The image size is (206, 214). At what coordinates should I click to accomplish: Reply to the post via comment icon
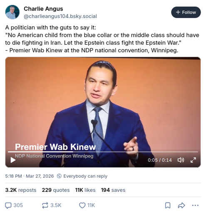coord(14,205)
